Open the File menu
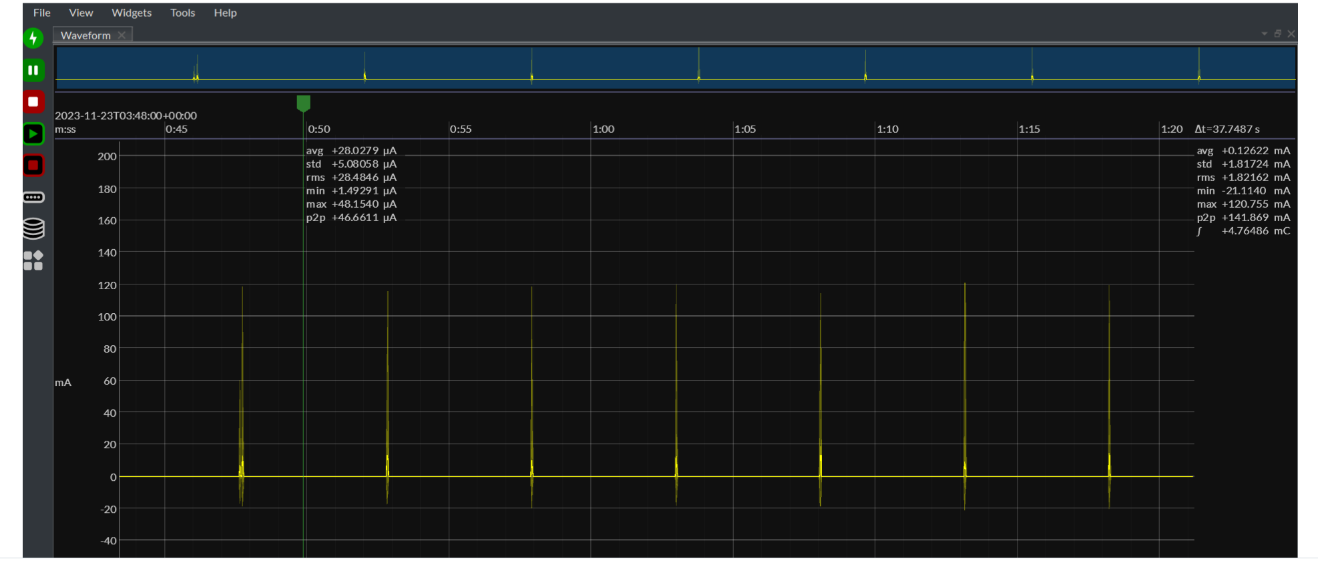Viewport: 1318px width, 571px height. (42, 13)
